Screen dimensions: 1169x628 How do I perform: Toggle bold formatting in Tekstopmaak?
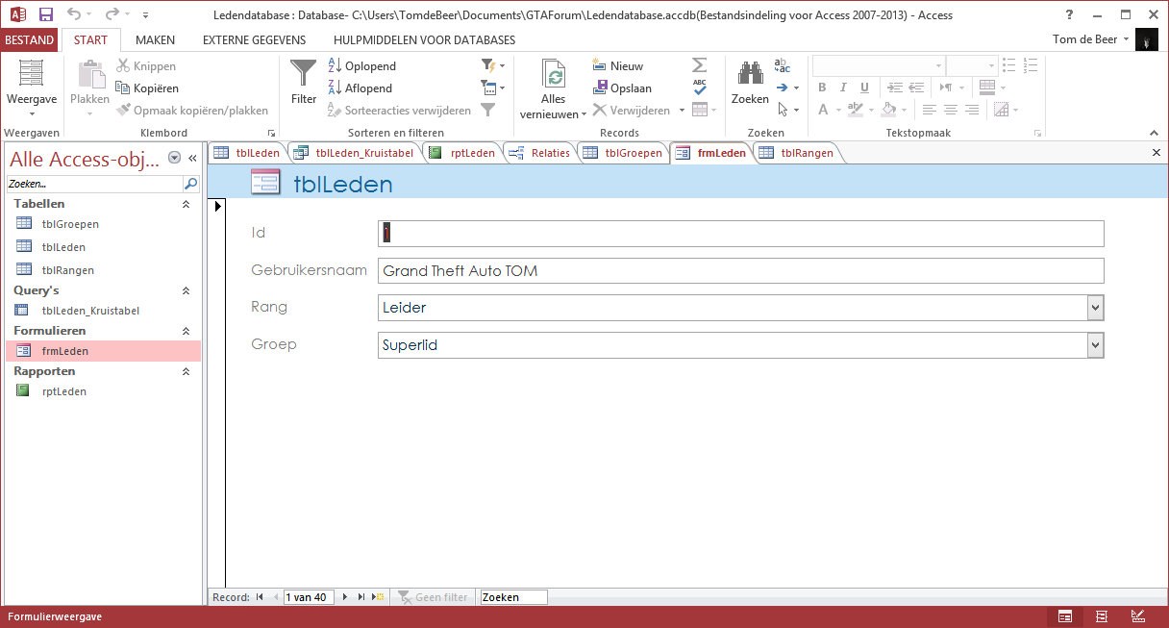click(822, 88)
